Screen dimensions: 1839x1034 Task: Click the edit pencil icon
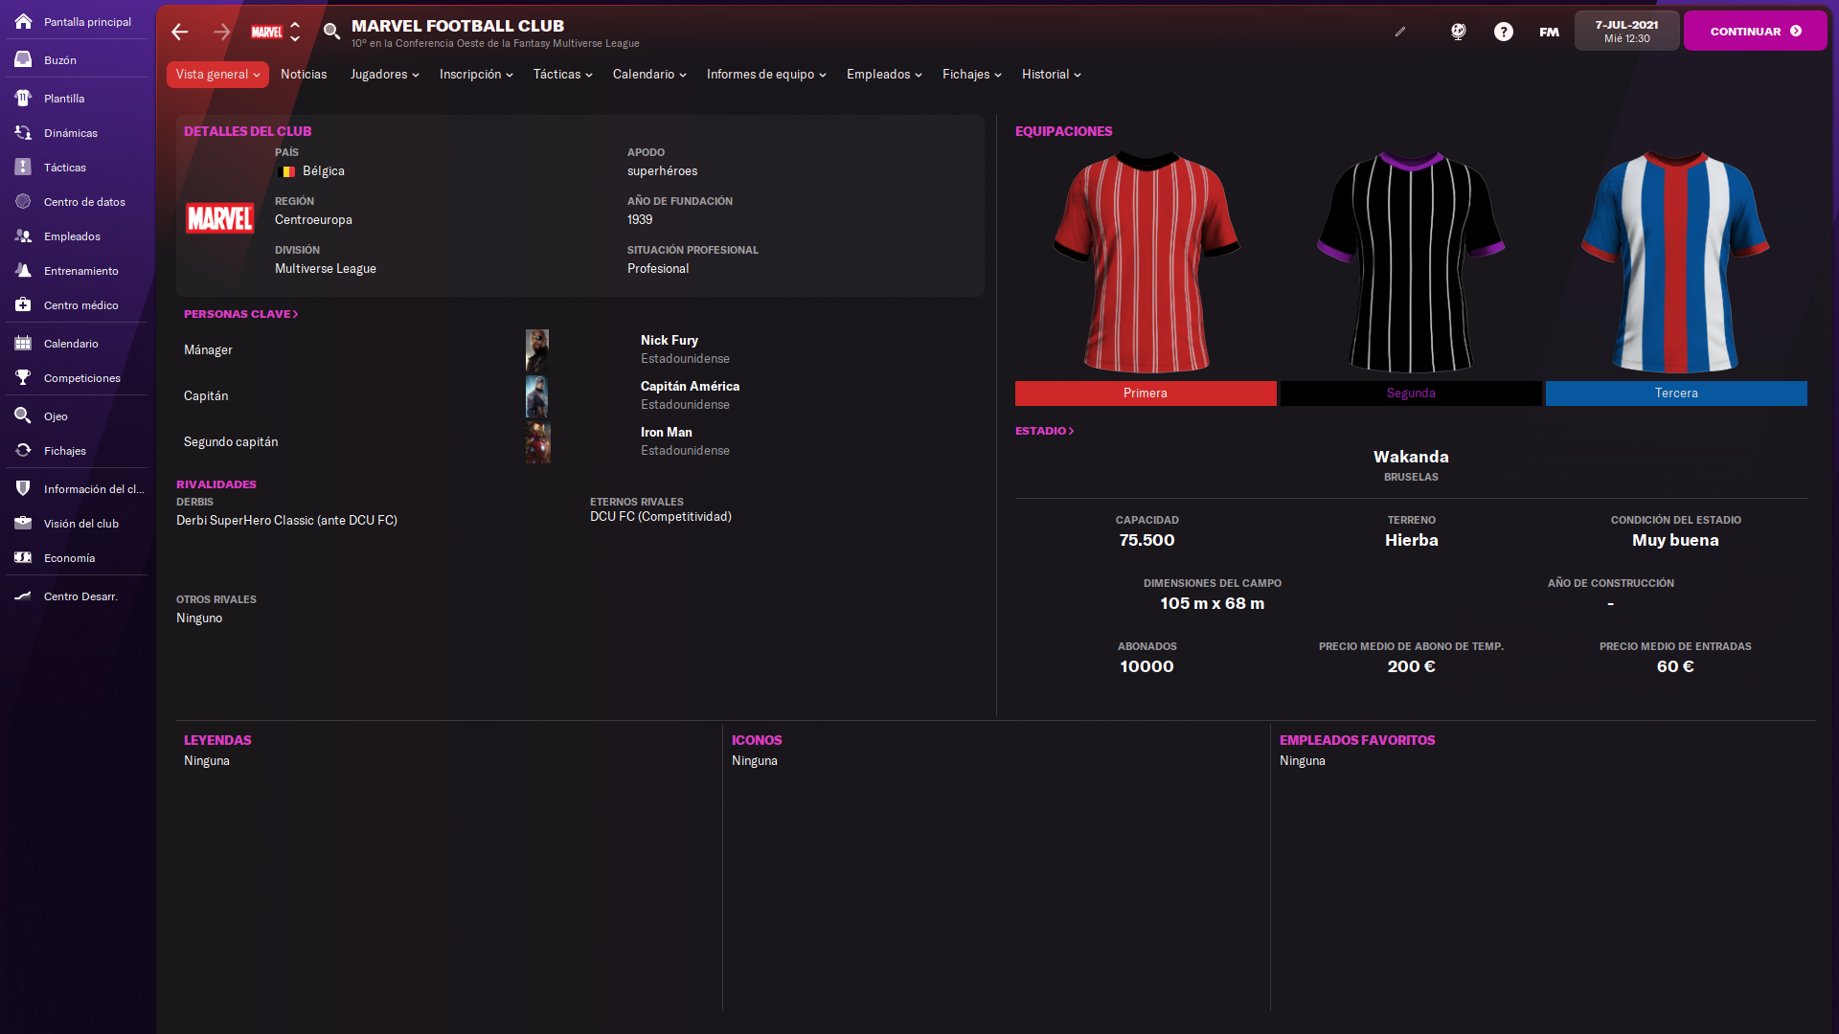click(1400, 32)
